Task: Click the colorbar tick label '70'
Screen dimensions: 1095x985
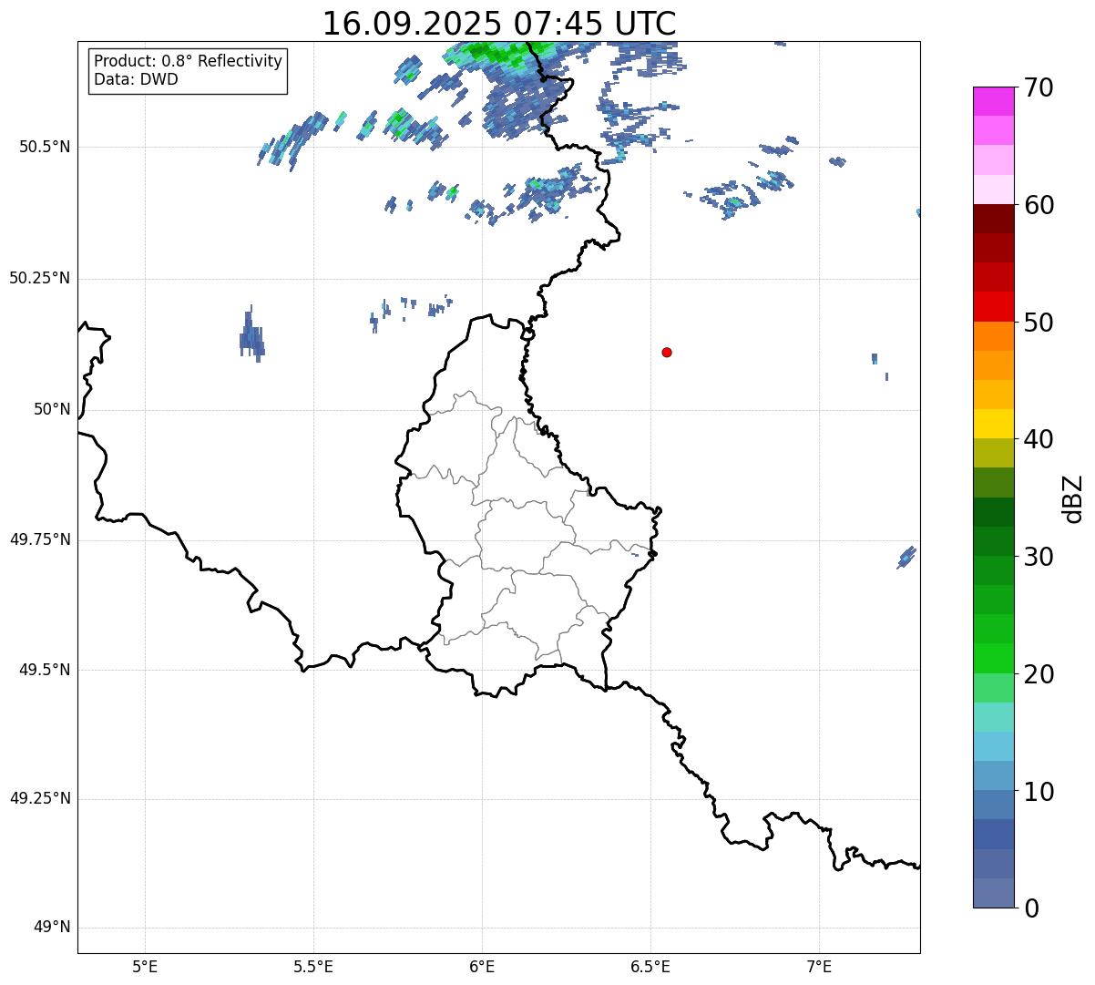Action: click(x=1039, y=87)
